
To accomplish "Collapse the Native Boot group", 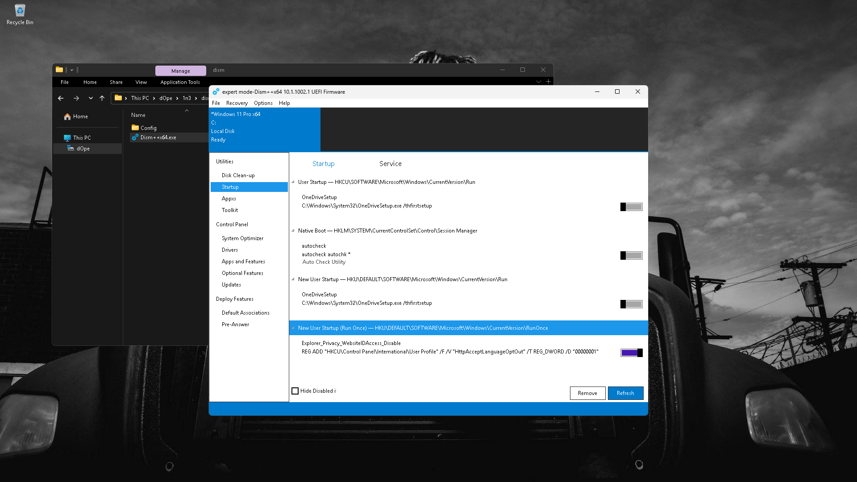I will click(x=293, y=230).
